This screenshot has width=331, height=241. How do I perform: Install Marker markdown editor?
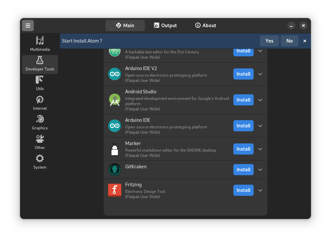[243, 149]
